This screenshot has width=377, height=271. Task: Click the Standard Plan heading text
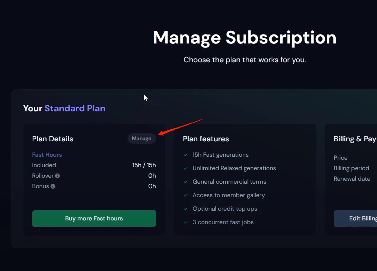[75, 109]
